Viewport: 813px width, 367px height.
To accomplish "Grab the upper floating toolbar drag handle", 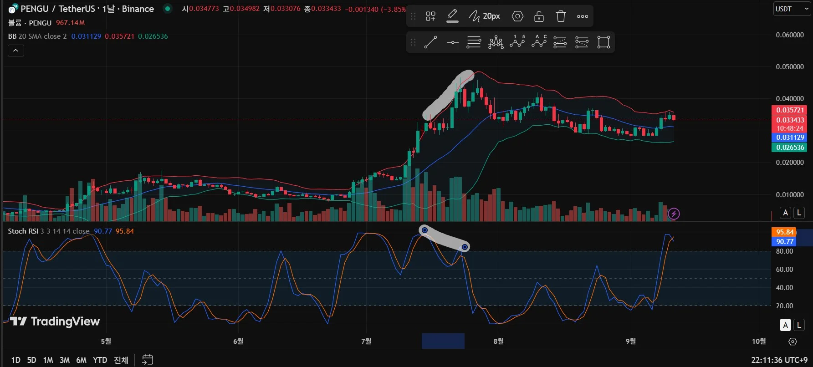I will tap(413, 16).
